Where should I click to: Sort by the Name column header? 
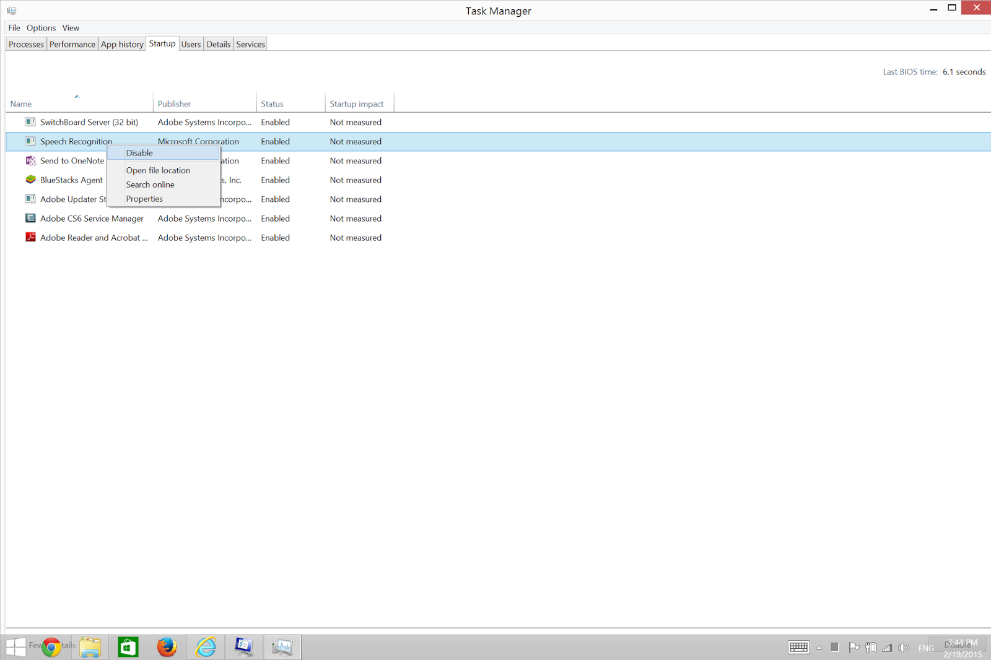(79, 103)
